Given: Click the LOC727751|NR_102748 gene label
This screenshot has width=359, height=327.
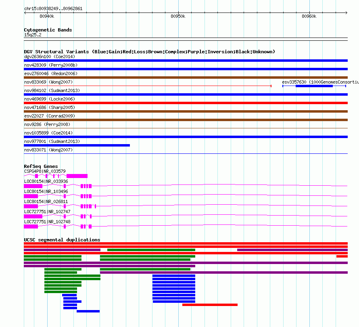Looking at the screenshot, I should [47, 222].
